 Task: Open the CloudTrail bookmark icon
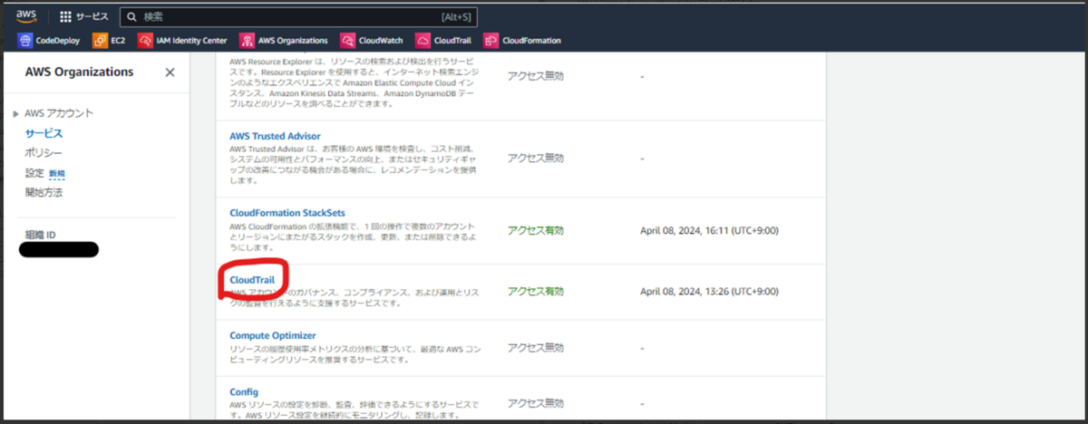[x=423, y=40]
